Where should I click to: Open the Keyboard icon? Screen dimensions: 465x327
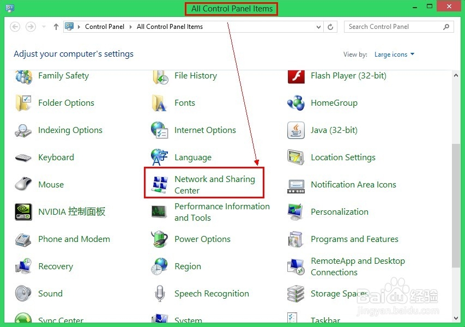[x=23, y=158]
